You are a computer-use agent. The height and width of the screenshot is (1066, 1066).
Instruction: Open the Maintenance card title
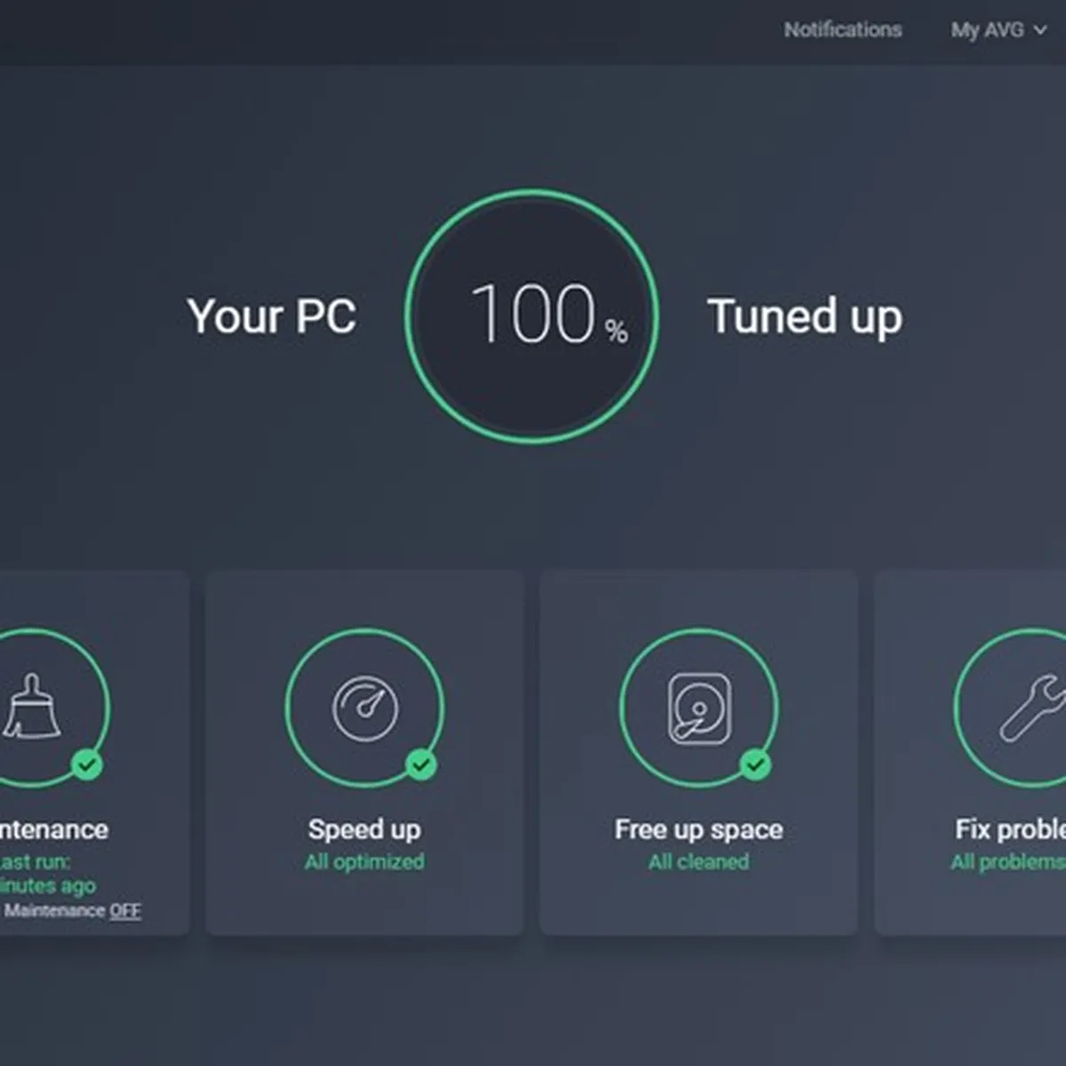53,830
